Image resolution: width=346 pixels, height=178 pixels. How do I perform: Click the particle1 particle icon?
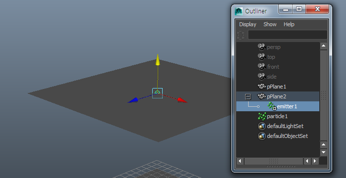pos(262,116)
